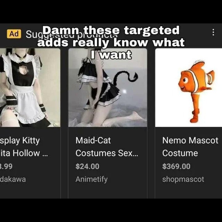The height and width of the screenshot is (222, 222).
Task: Click the "ita Hollow ..." truncated title line
Action: point(24,153)
